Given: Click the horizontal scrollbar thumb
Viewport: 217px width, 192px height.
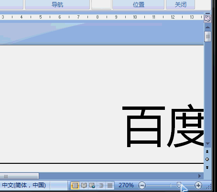Looking at the screenshot, I should [19, 176].
